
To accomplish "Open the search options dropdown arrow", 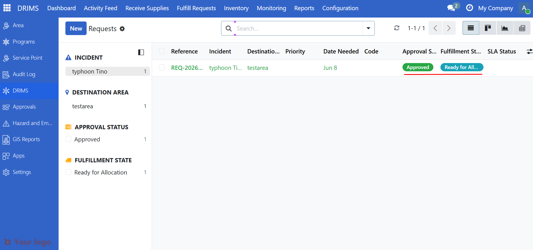I will pos(369,28).
